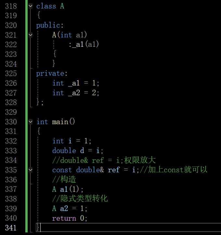Click on 'int _a1 = 1;' member declaration
Image resolution: width=221 pixels, height=235 pixels.
[x=76, y=83]
